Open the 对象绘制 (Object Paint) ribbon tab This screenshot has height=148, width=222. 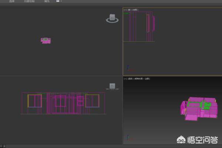[29, 1]
